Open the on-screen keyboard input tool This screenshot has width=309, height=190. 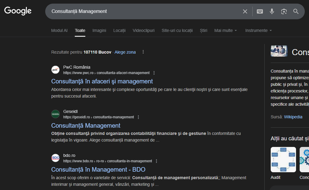pos(260,11)
